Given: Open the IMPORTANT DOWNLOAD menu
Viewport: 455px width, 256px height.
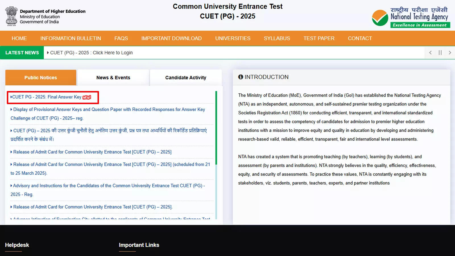Looking at the screenshot, I should (x=171, y=38).
